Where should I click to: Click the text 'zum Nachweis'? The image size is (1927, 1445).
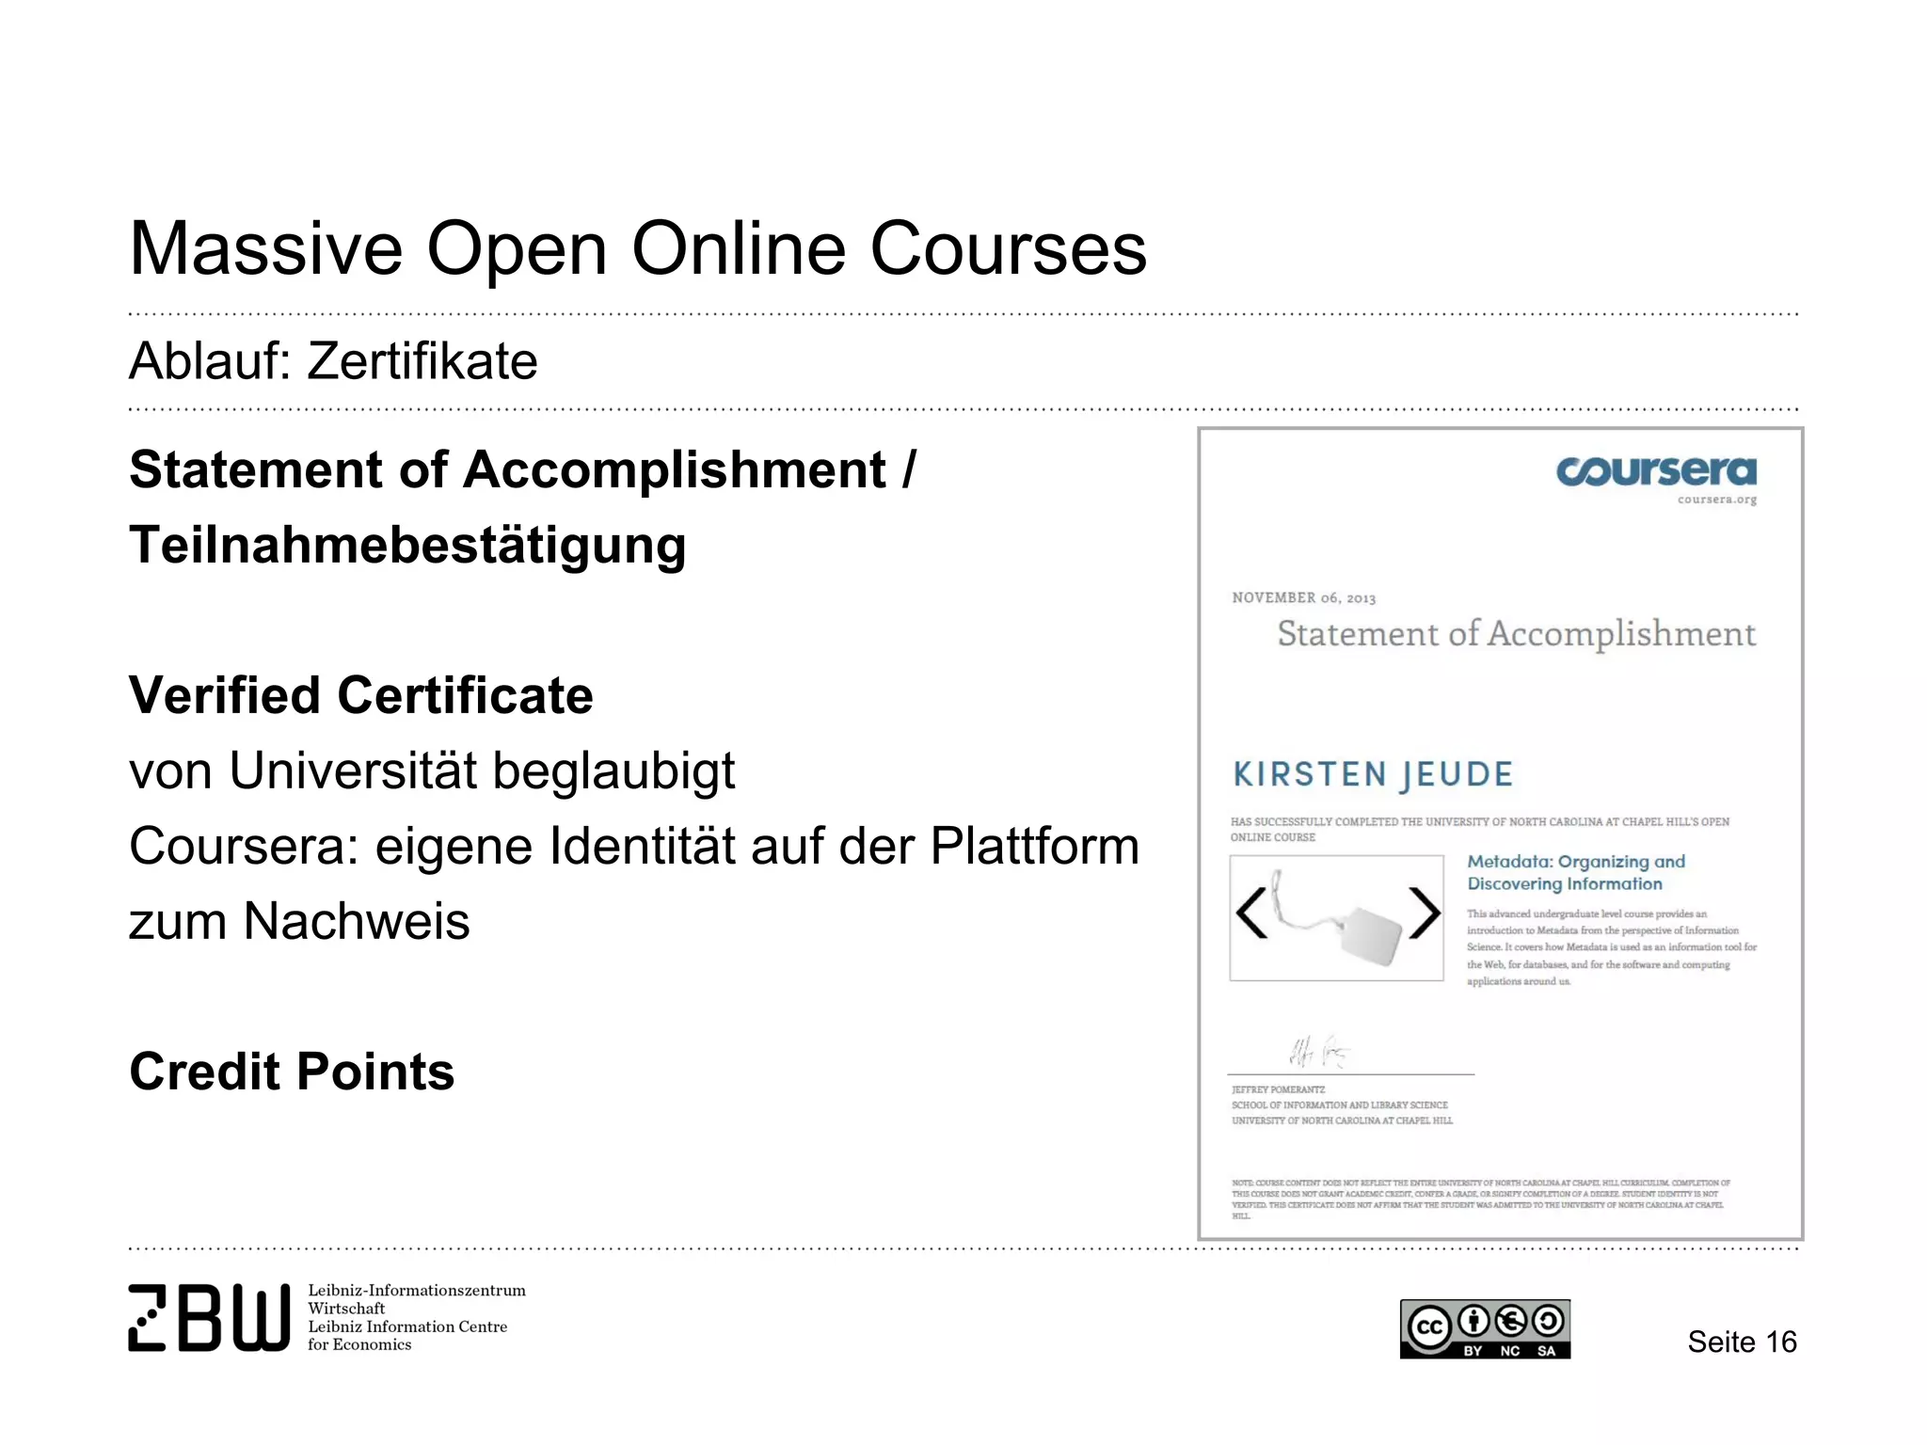coord(299,921)
